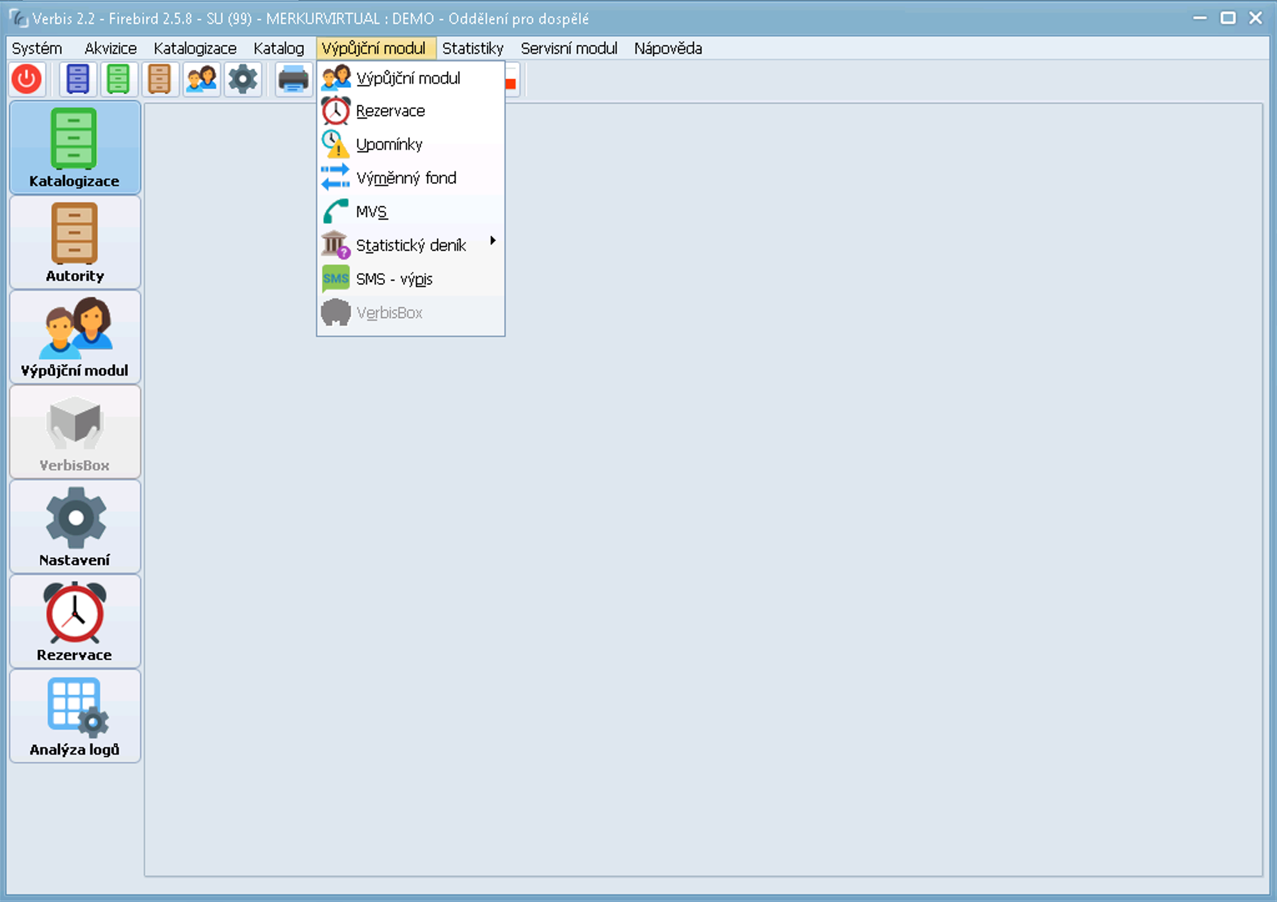1277x902 pixels.
Task: Open the brown cabinet Autority toolbar icon
Action: 160,79
